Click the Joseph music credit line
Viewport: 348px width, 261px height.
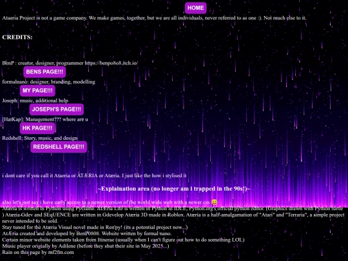click(35, 101)
